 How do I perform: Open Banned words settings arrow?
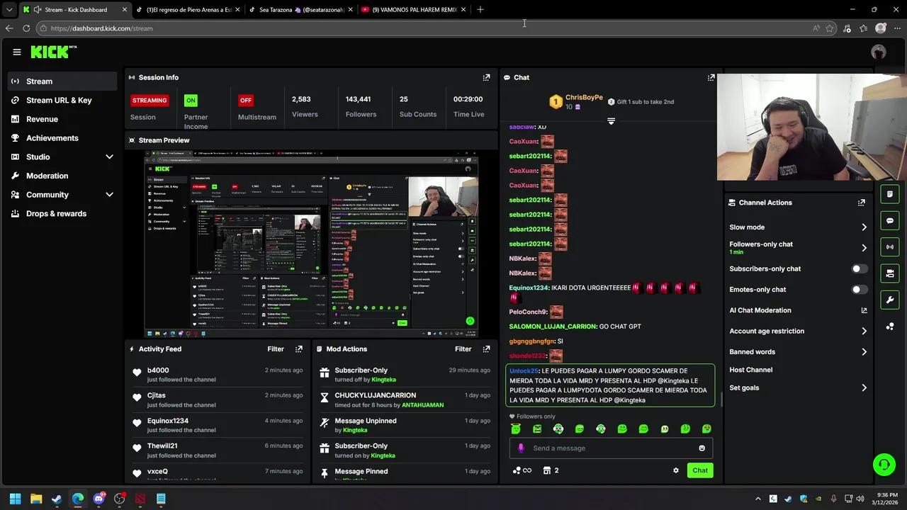tap(864, 351)
